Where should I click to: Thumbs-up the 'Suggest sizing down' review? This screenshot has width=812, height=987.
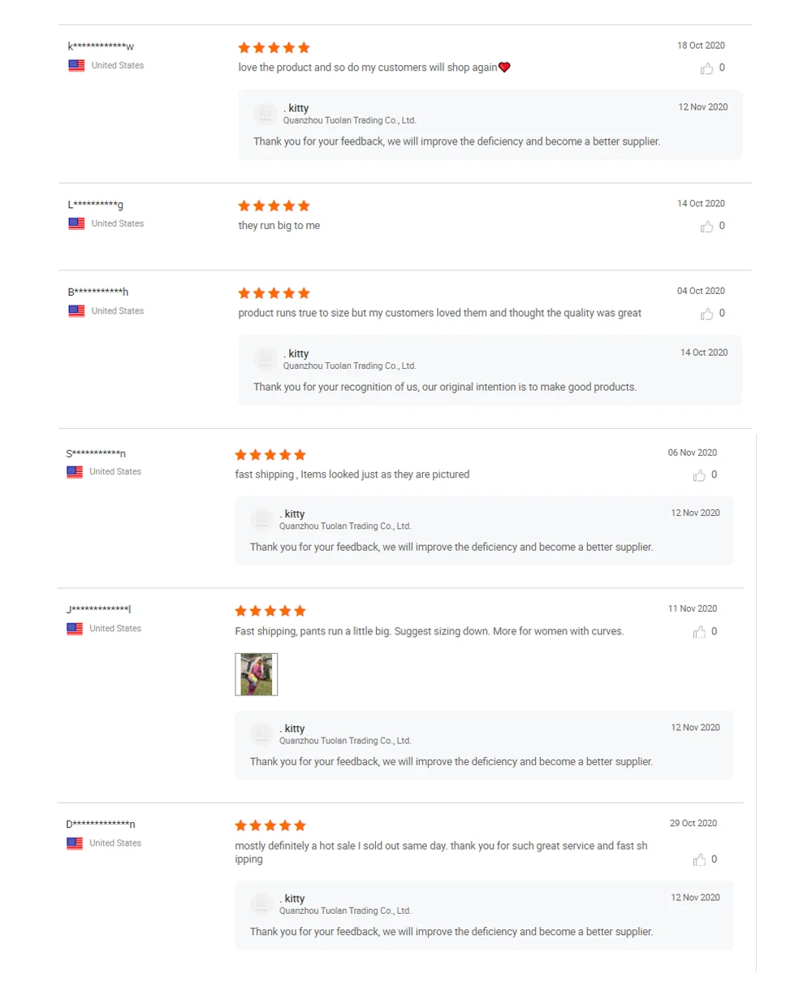click(699, 632)
